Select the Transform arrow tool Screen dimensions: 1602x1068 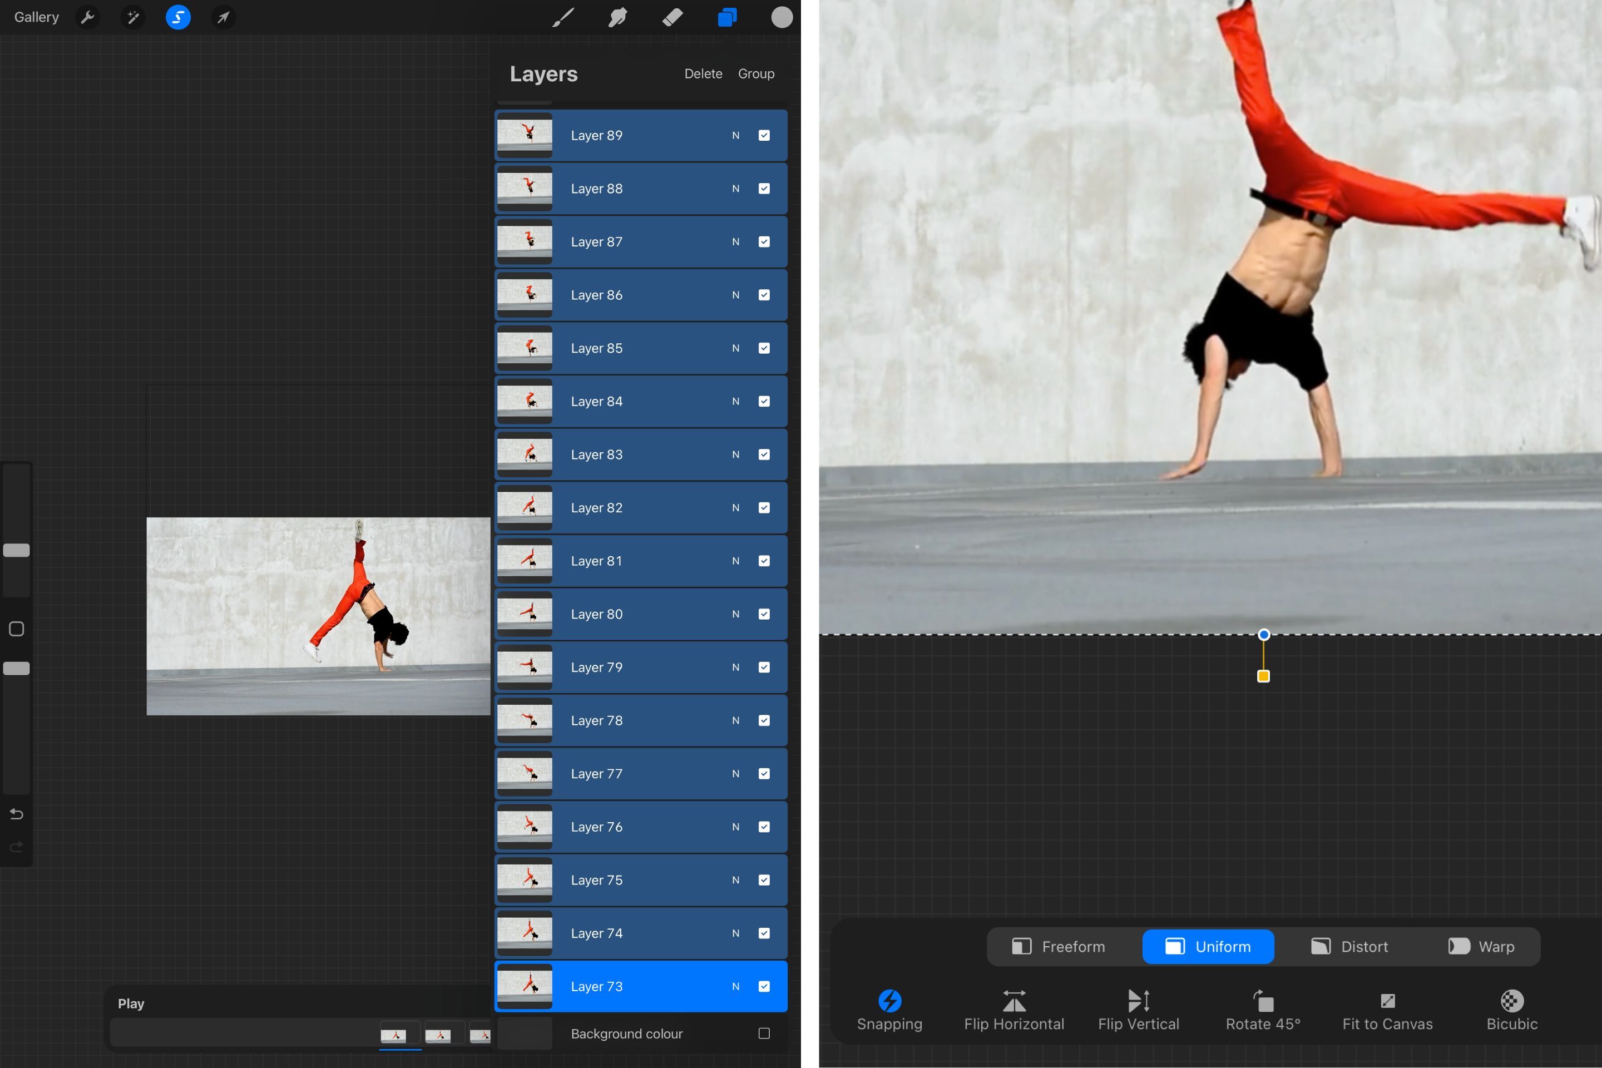222,17
